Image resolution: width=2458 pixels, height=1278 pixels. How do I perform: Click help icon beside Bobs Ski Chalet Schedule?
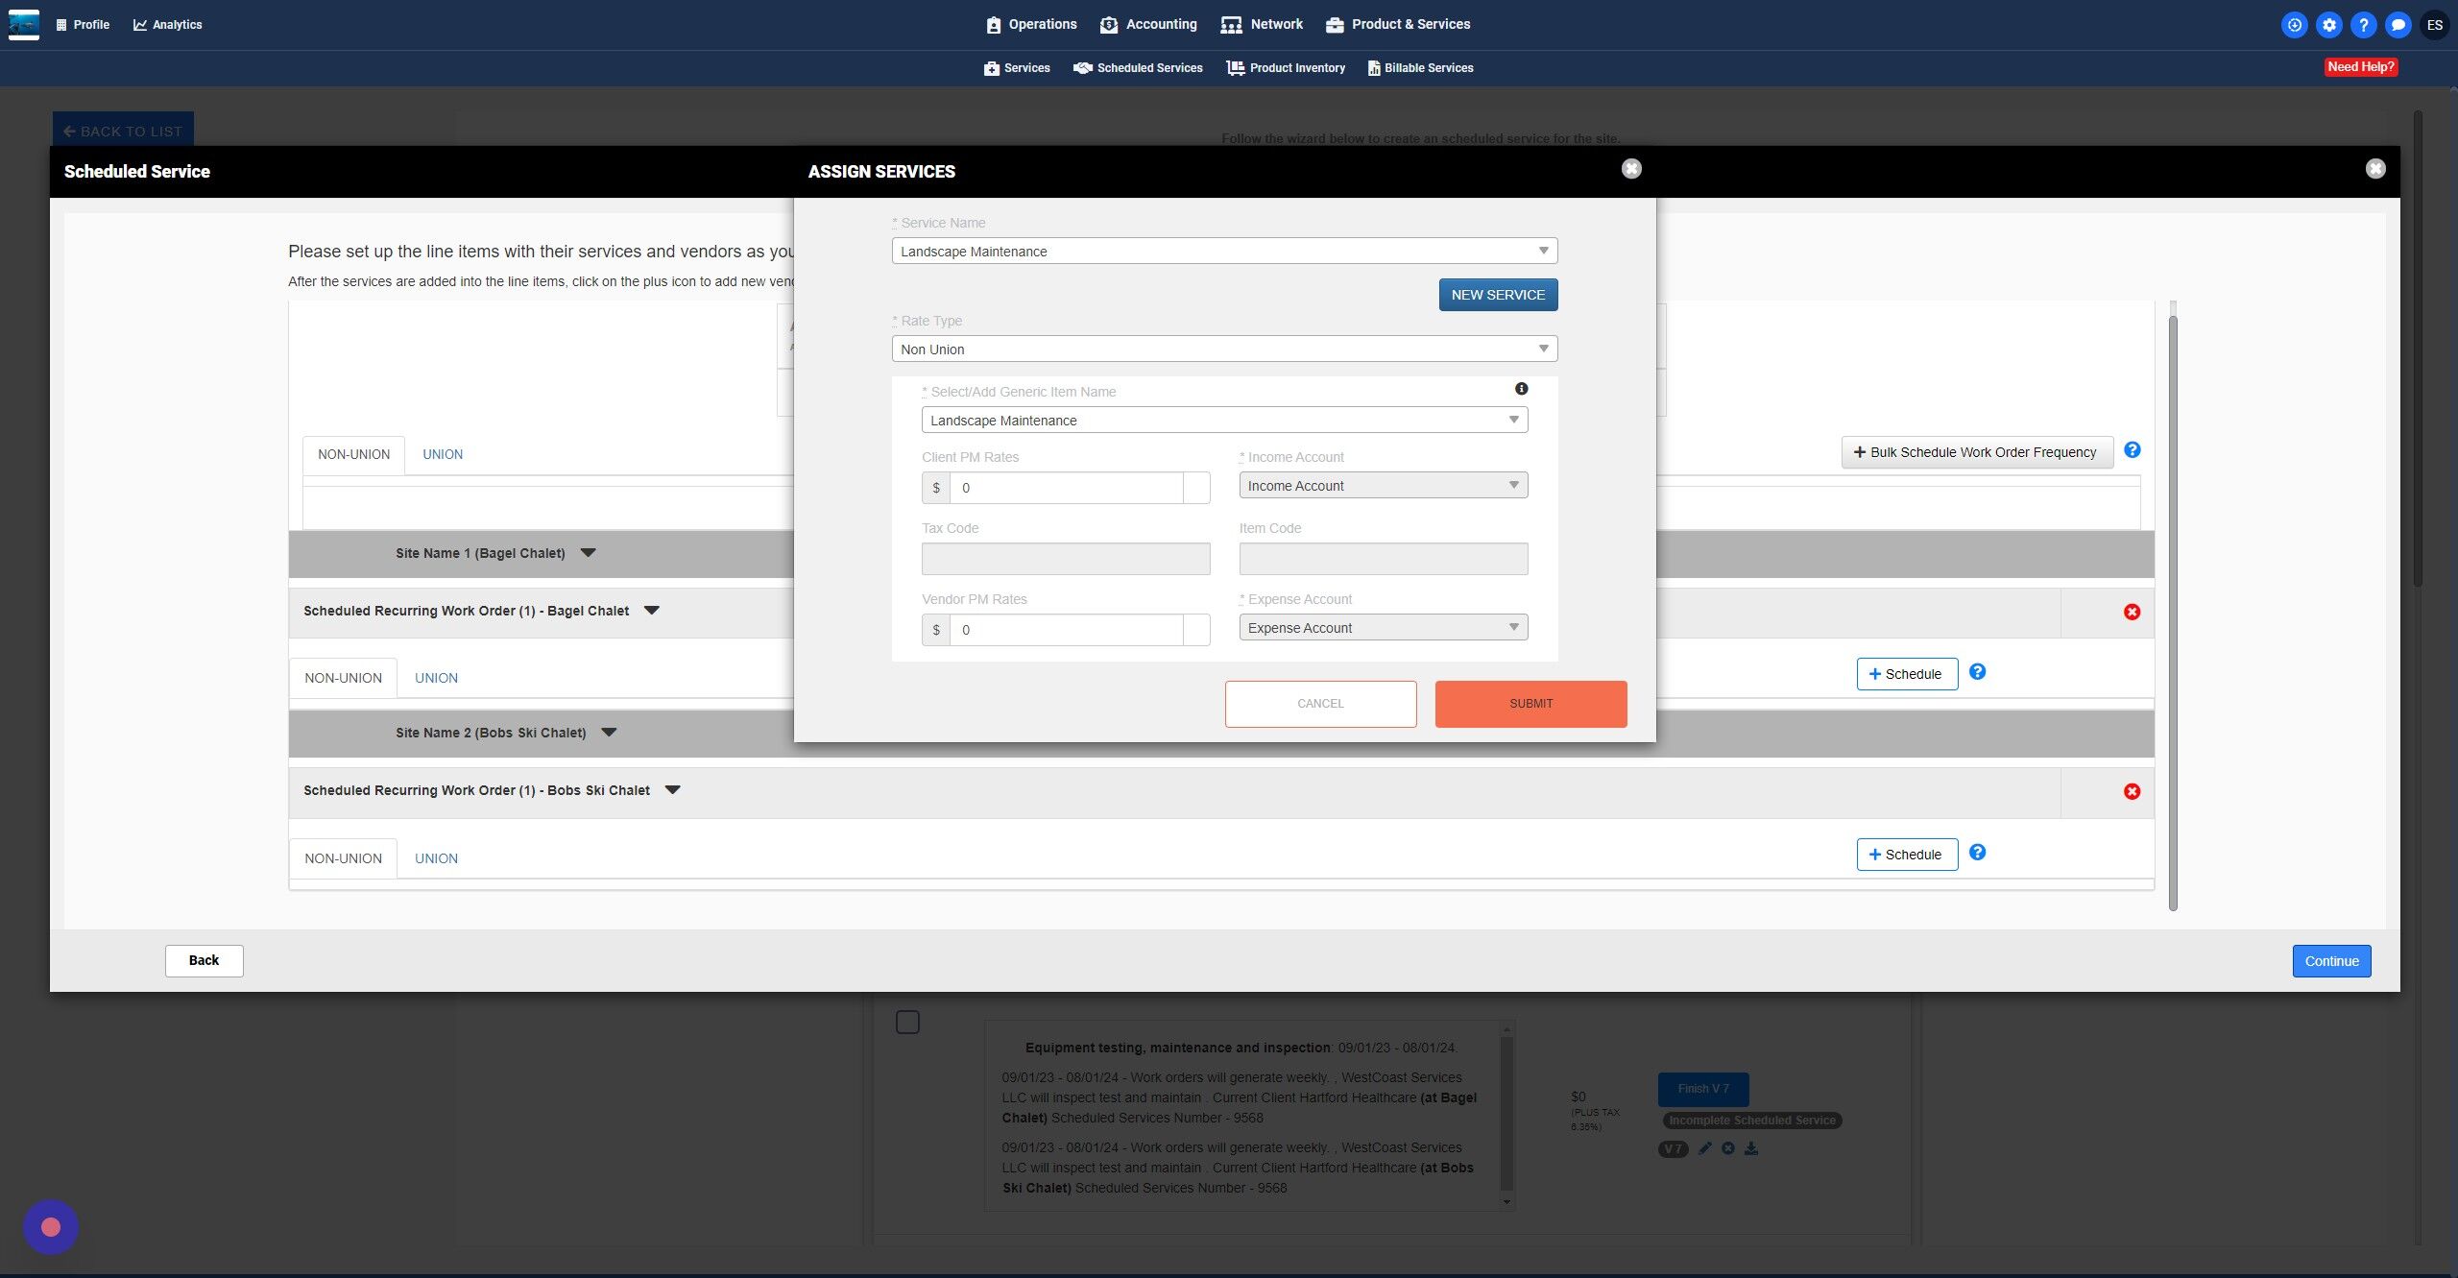(x=1978, y=853)
